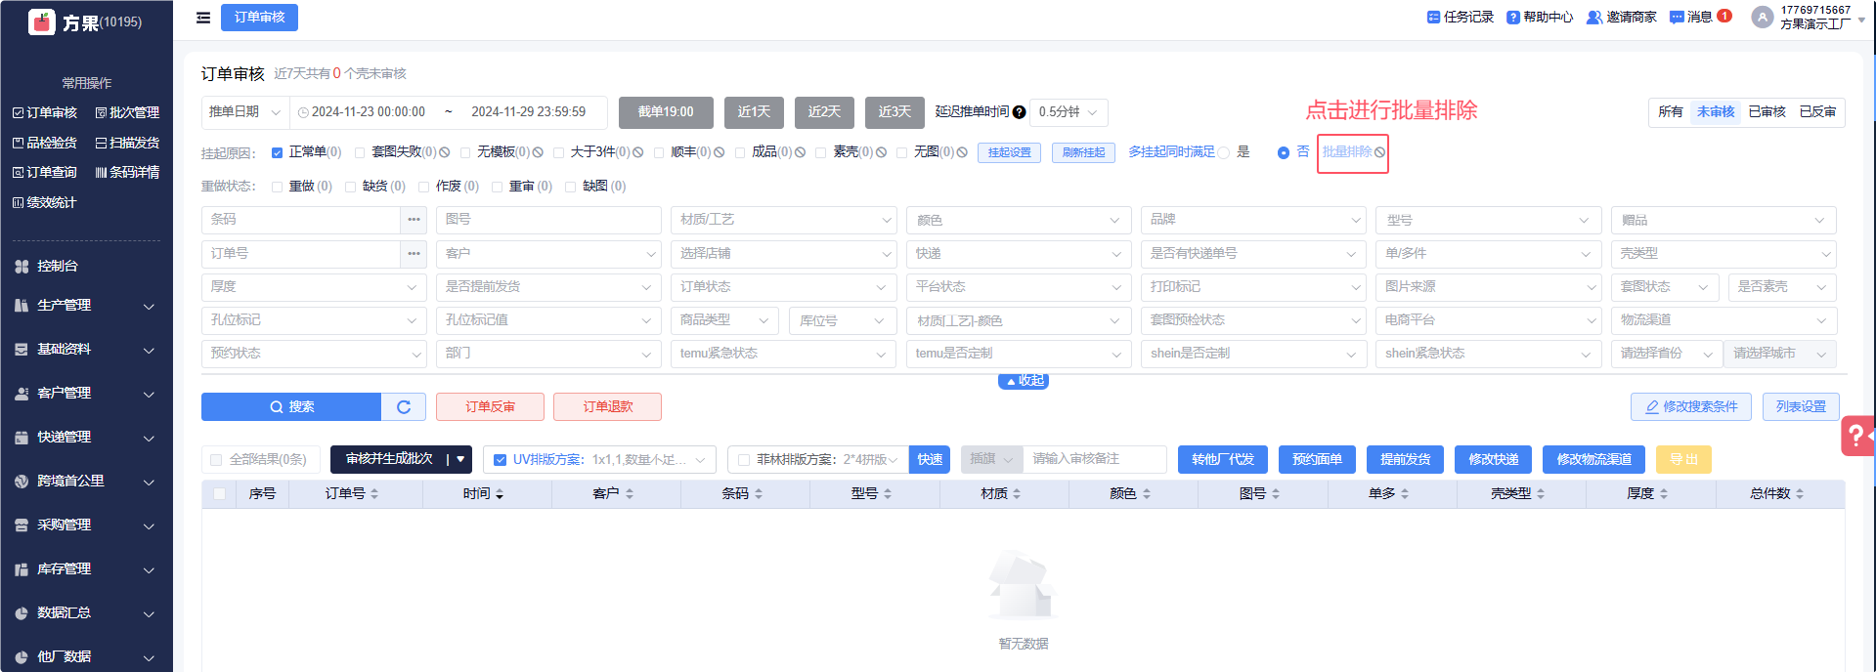The height and width of the screenshot is (672, 1876).
Task: Click the hamburger menu collapse icon
Action: click(x=203, y=18)
